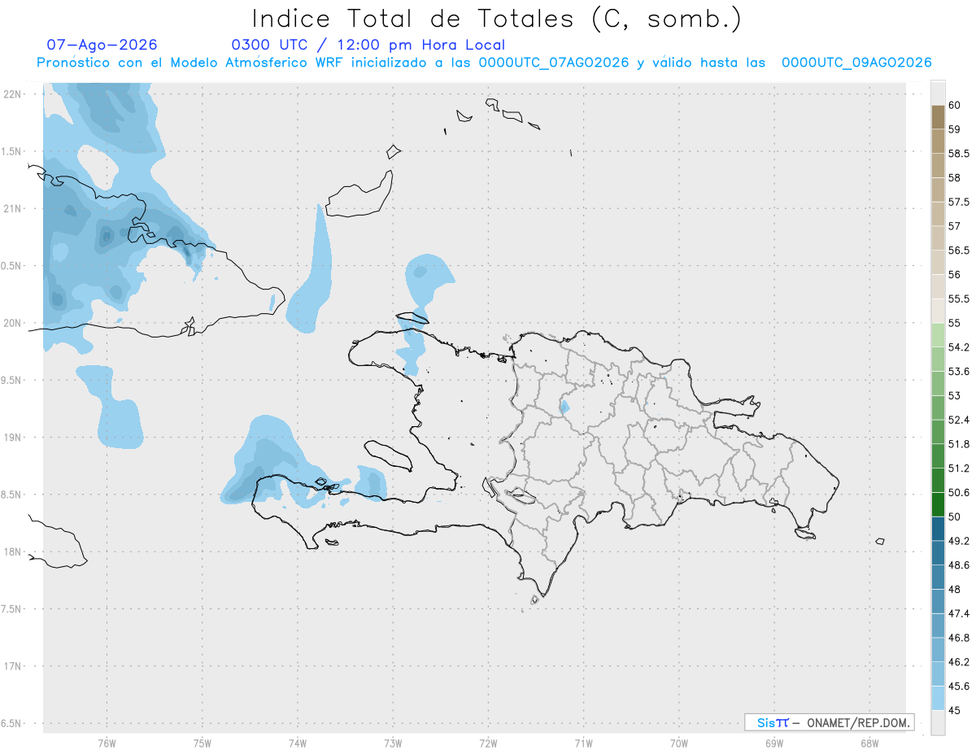The width and height of the screenshot is (976, 754).
Task: Click the "71W" longitude label
Action: (x=583, y=743)
